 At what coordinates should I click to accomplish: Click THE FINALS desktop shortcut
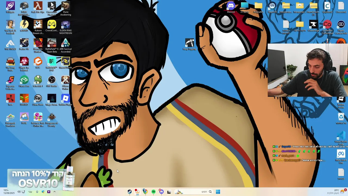(10, 45)
